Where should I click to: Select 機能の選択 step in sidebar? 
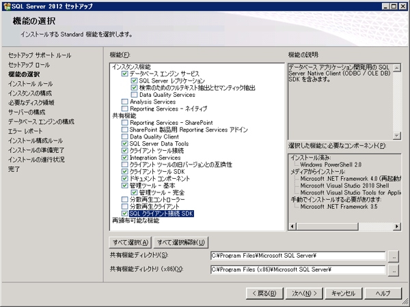(x=24, y=74)
